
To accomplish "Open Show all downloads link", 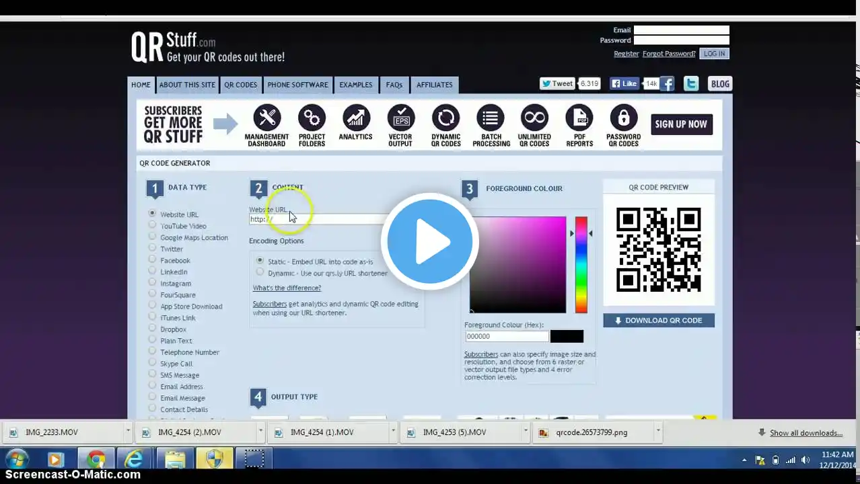I will pos(806,433).
